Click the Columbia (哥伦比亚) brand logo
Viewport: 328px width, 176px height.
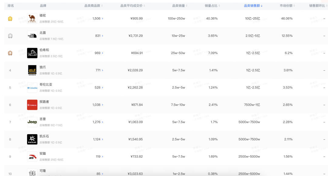32,88
